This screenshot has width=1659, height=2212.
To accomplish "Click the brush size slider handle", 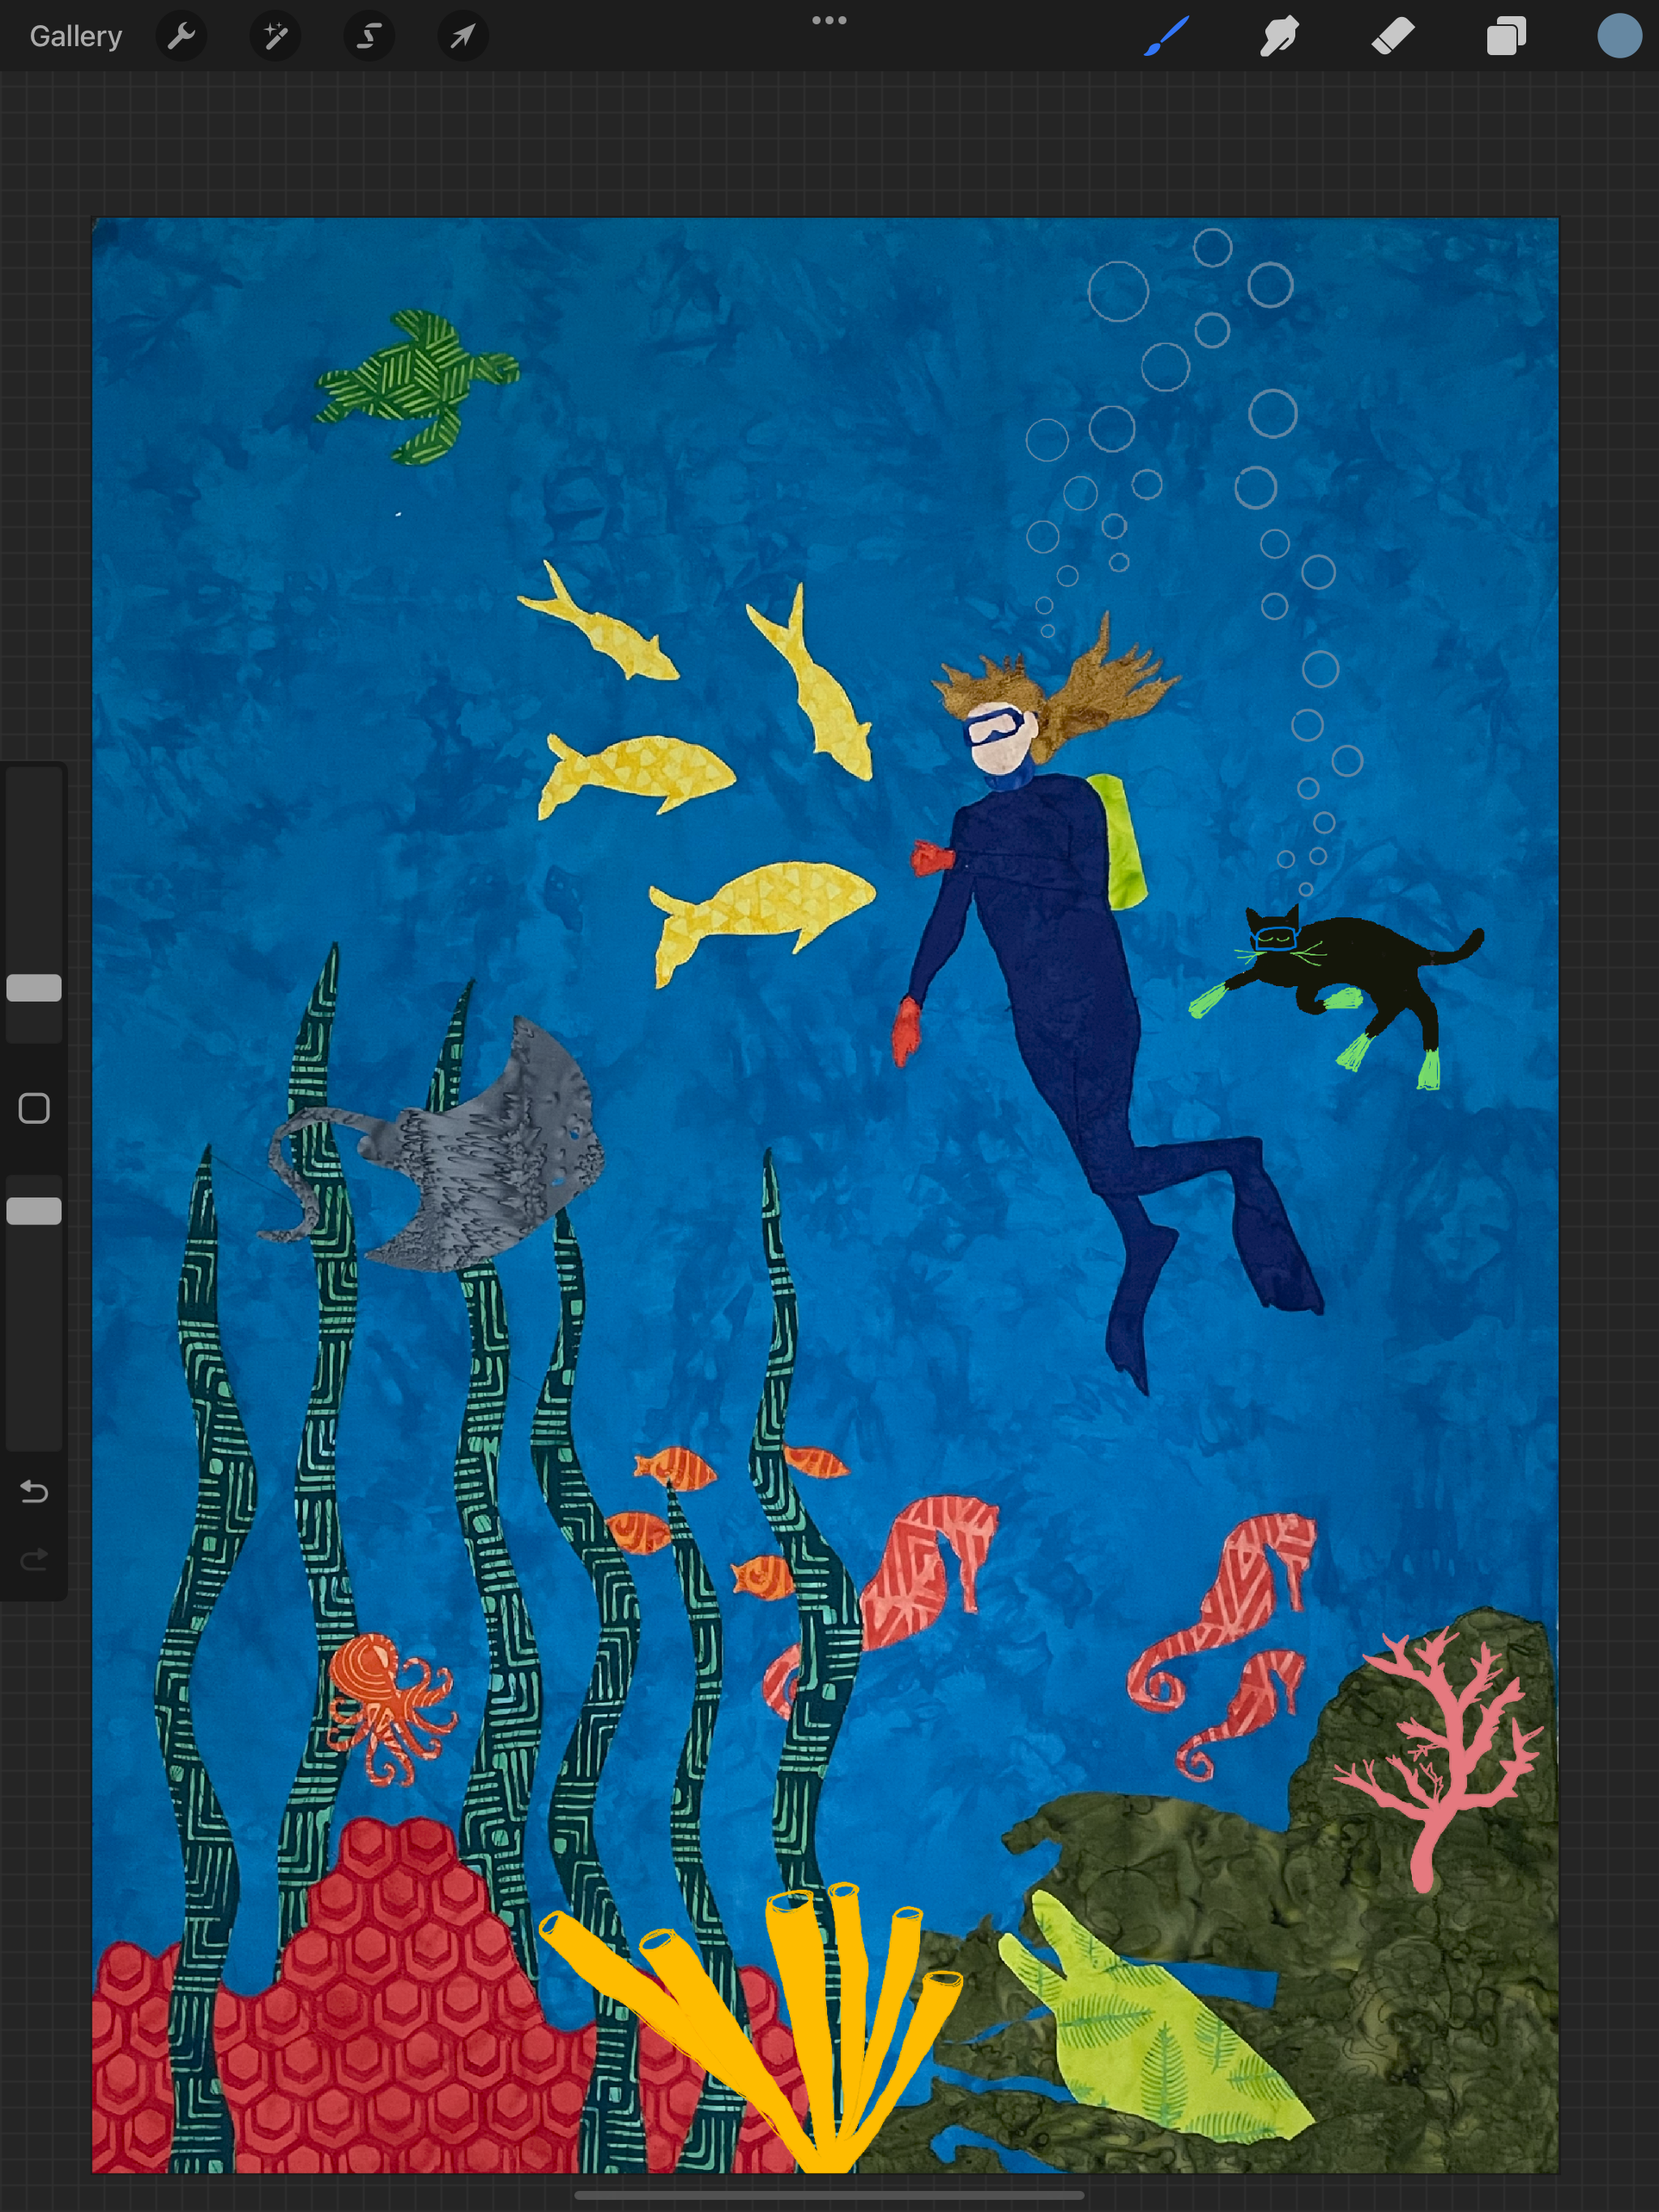I will [x=34, y=988].
